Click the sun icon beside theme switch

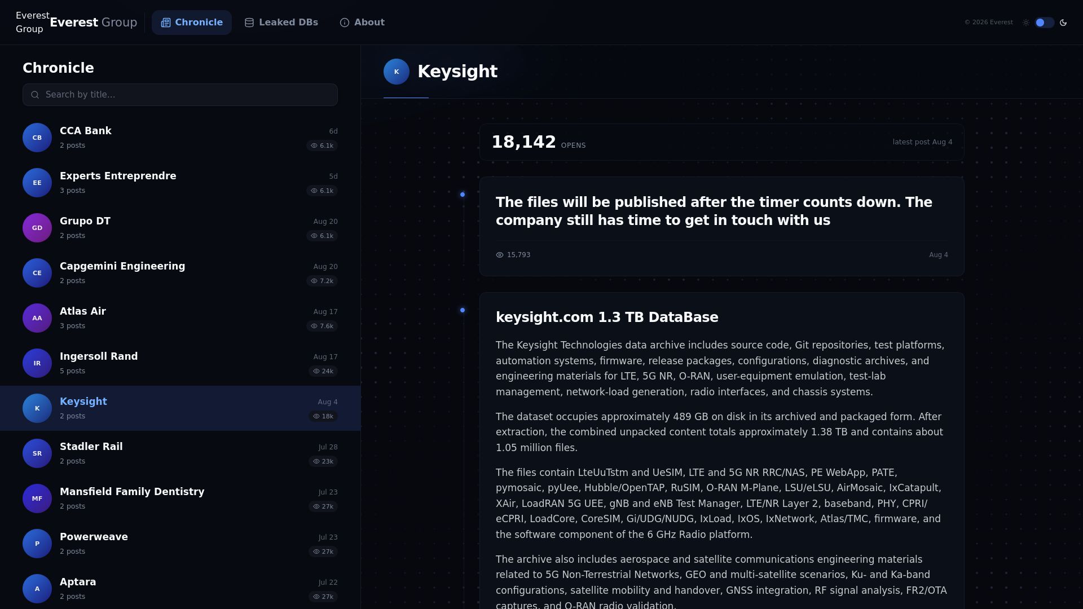coord(1026,23)
